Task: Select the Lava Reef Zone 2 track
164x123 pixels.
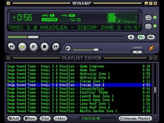Action: pos(79,107)
